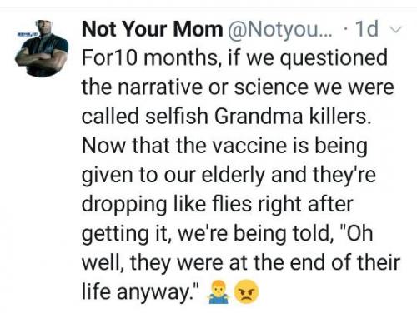Click the word "questioned" in the tweet

(334, 58)
